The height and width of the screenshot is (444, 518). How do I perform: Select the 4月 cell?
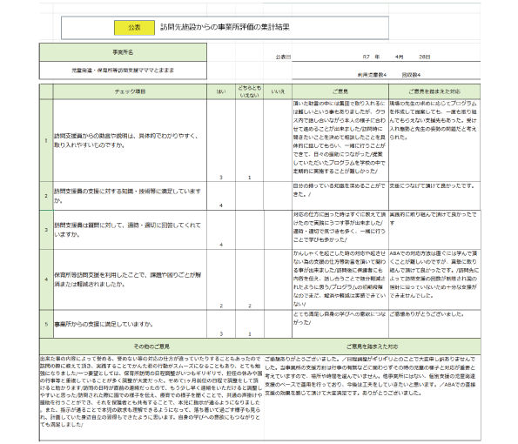pos(399,57)
